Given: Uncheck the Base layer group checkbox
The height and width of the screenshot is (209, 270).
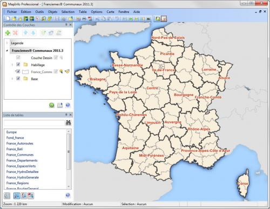Looking at the screenshot, I should 18,79.
